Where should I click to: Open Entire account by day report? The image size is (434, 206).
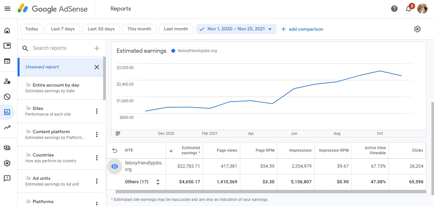(x=60, y=88)
